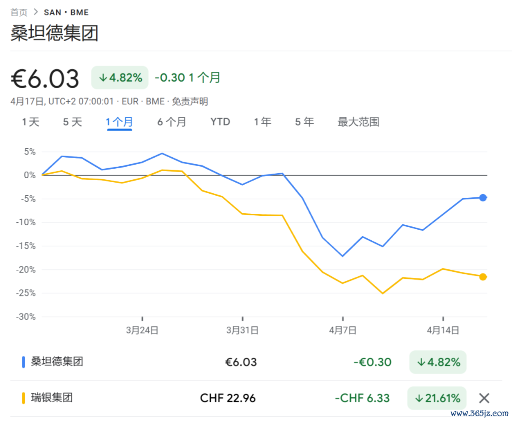Click the breadcrumb chevron after 首页
Screen dimensions: 512x421
(x=36, y=12)
